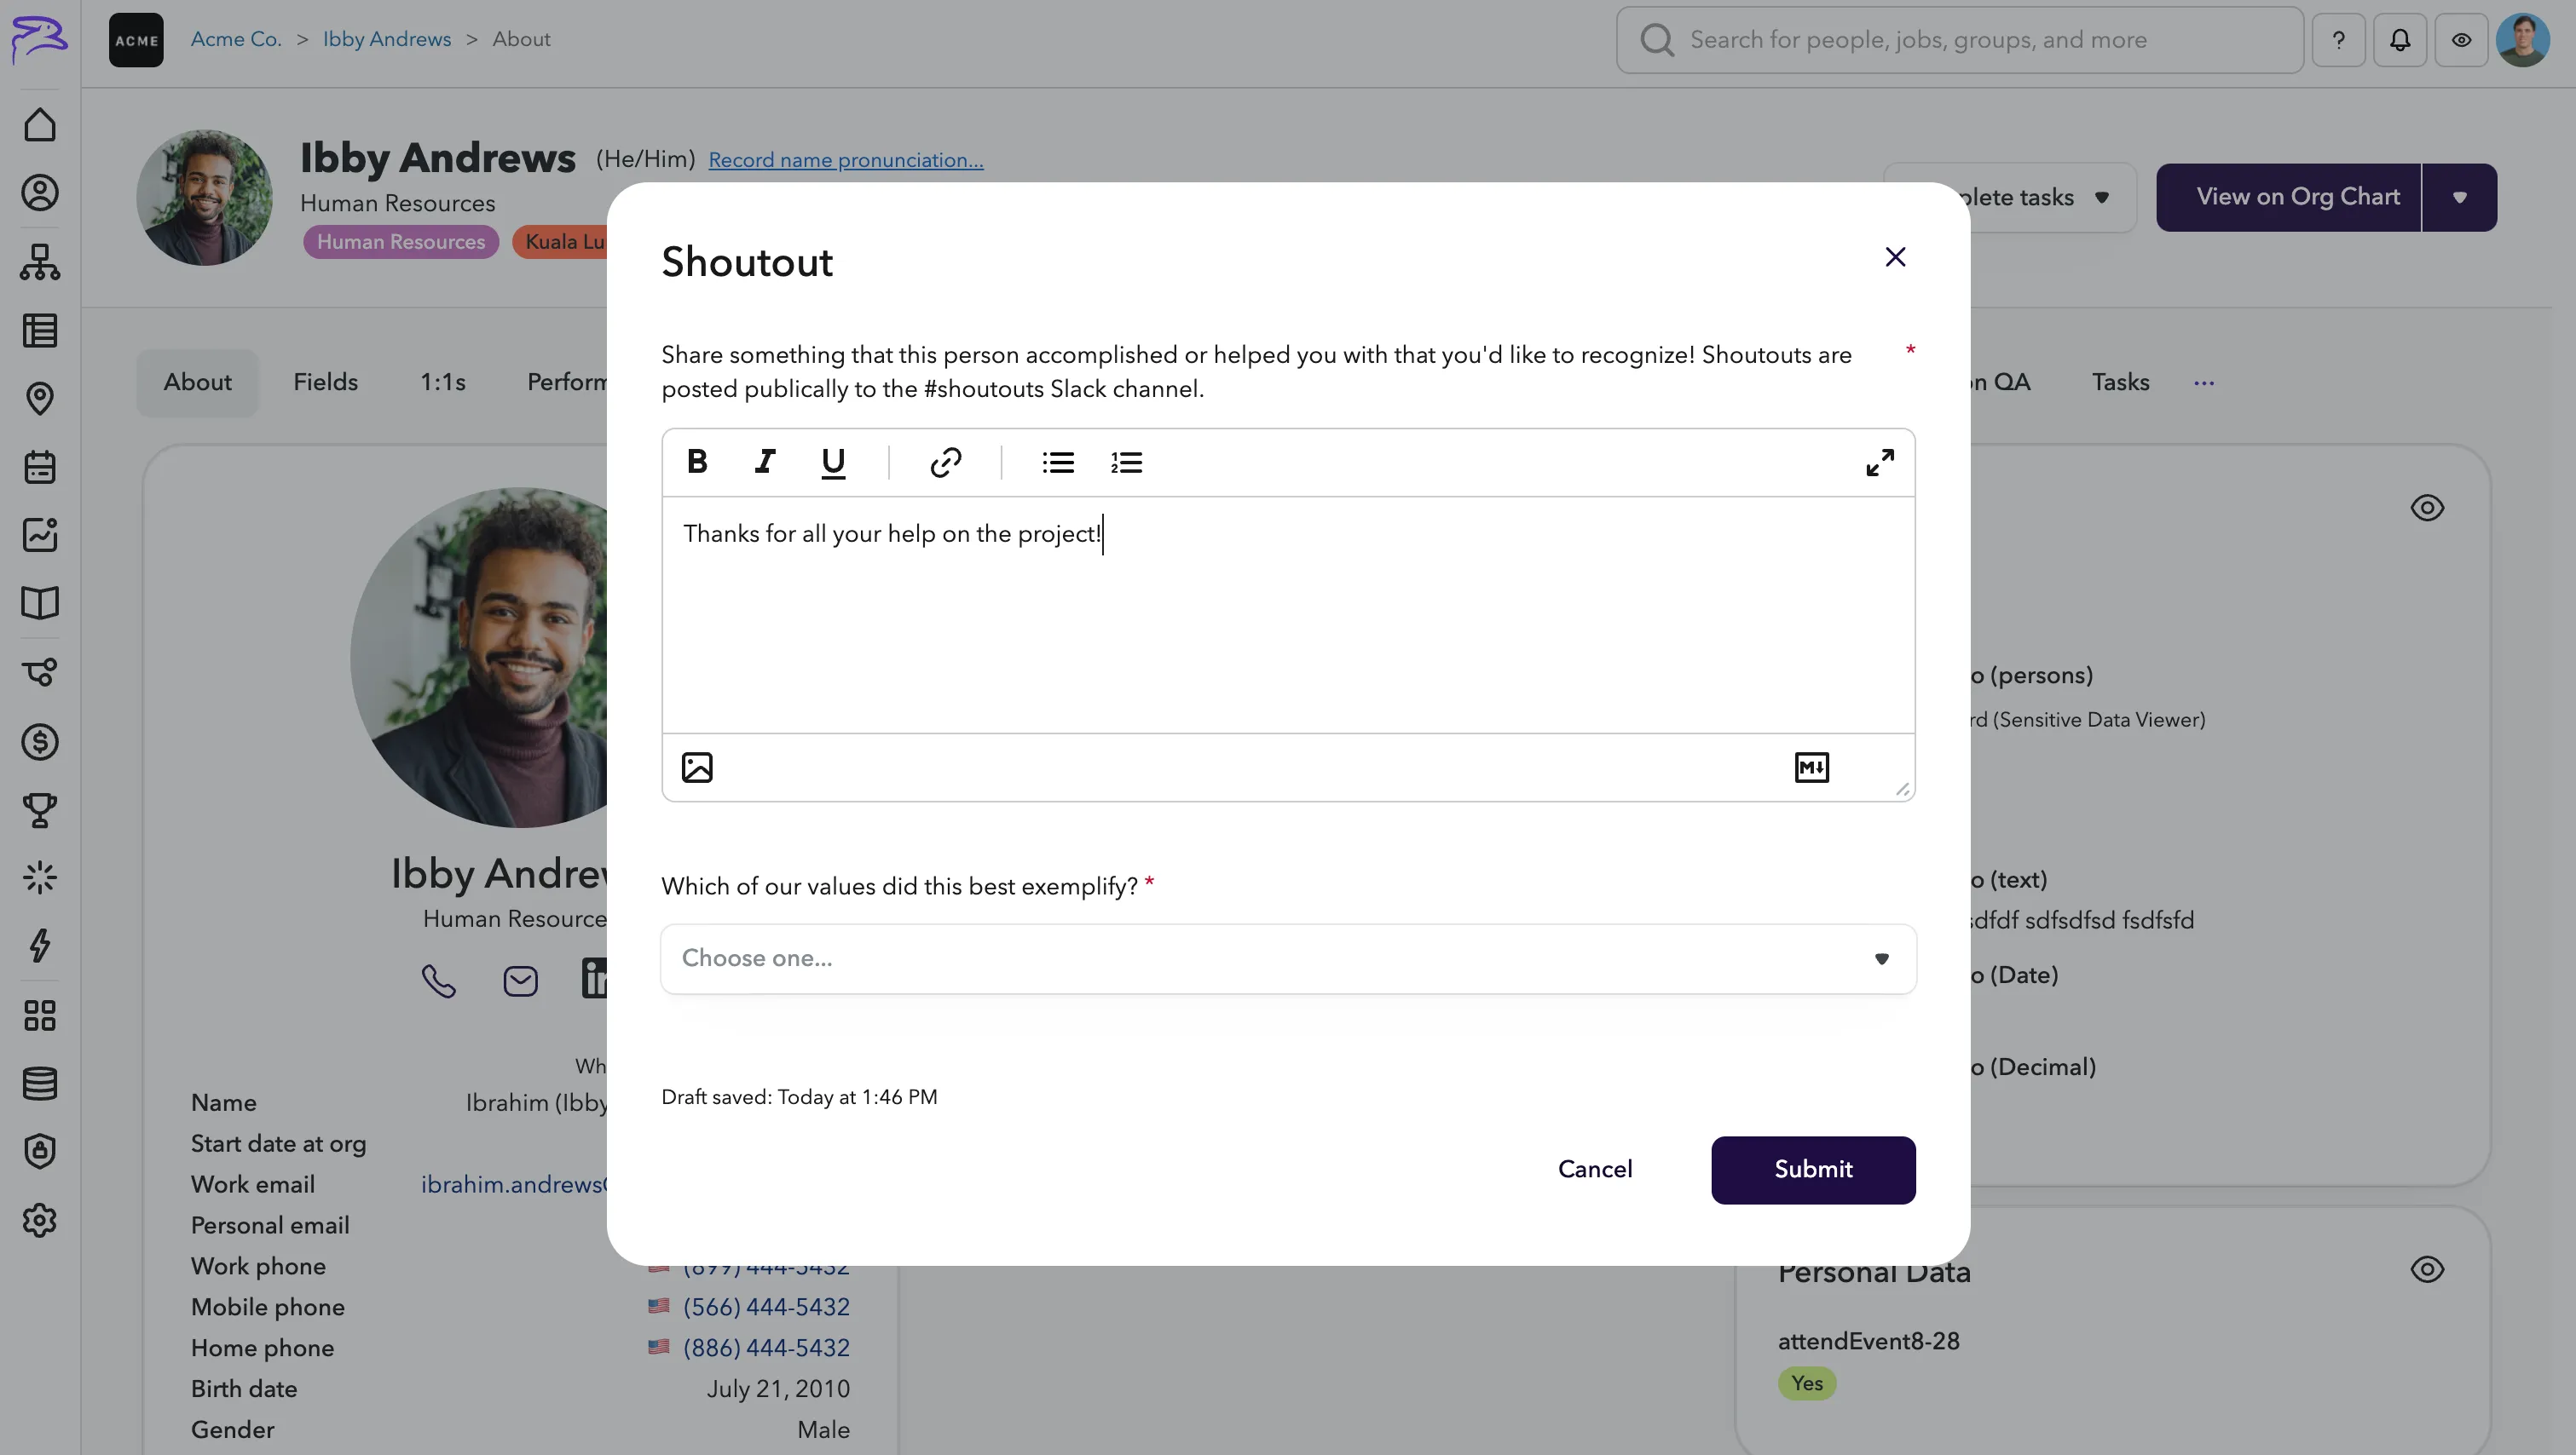Switch to the 1:1s tab
The height and width of the screenshot is (1455, 2576).
442,382
